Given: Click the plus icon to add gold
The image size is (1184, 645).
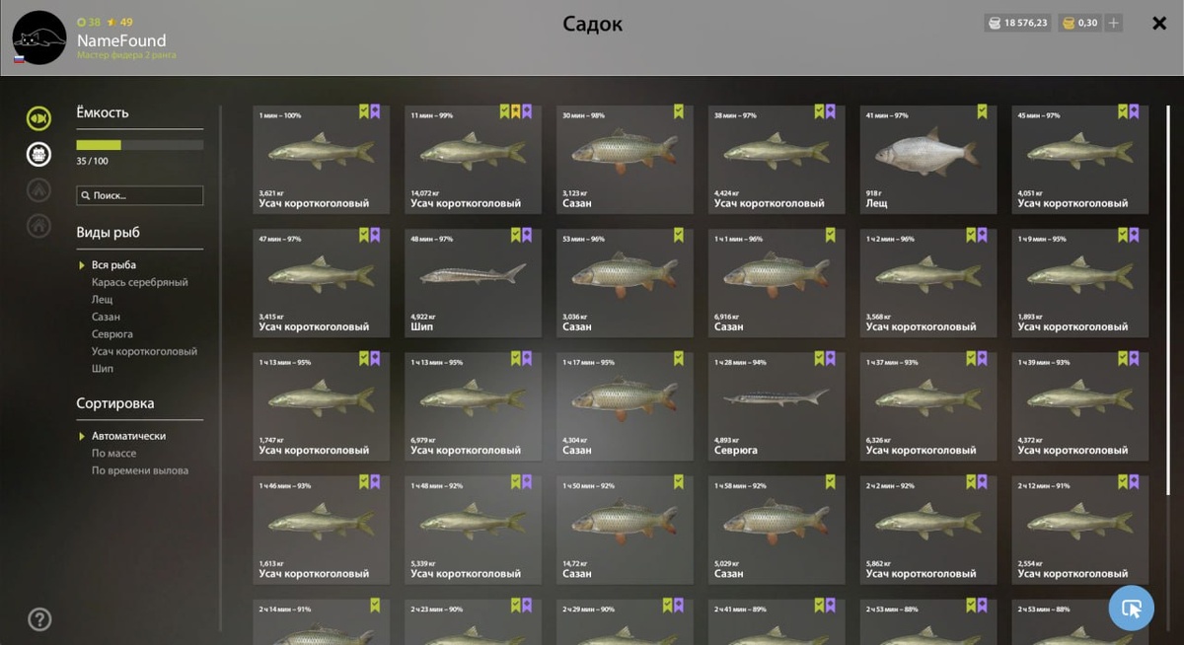Looking at the screenshot, I should pos(1113,23).
